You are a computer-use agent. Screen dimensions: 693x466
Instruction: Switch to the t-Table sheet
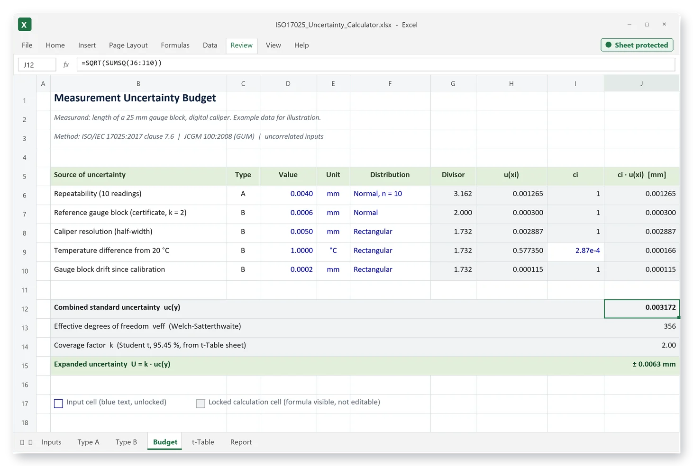(x=203, y=442)
